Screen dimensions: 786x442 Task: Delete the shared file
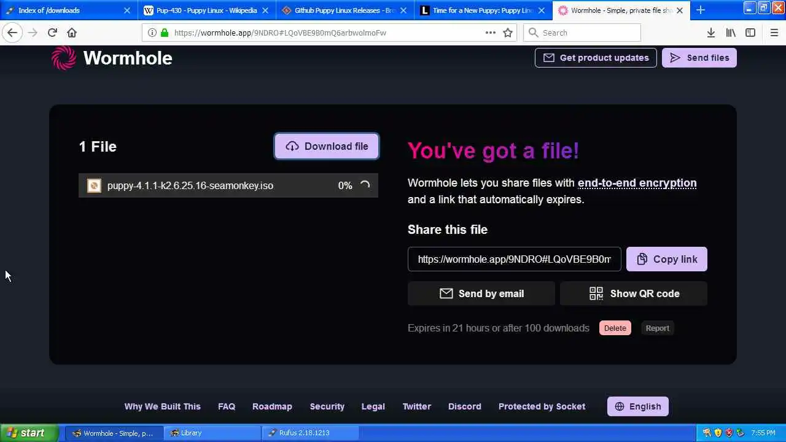[615, 328]
